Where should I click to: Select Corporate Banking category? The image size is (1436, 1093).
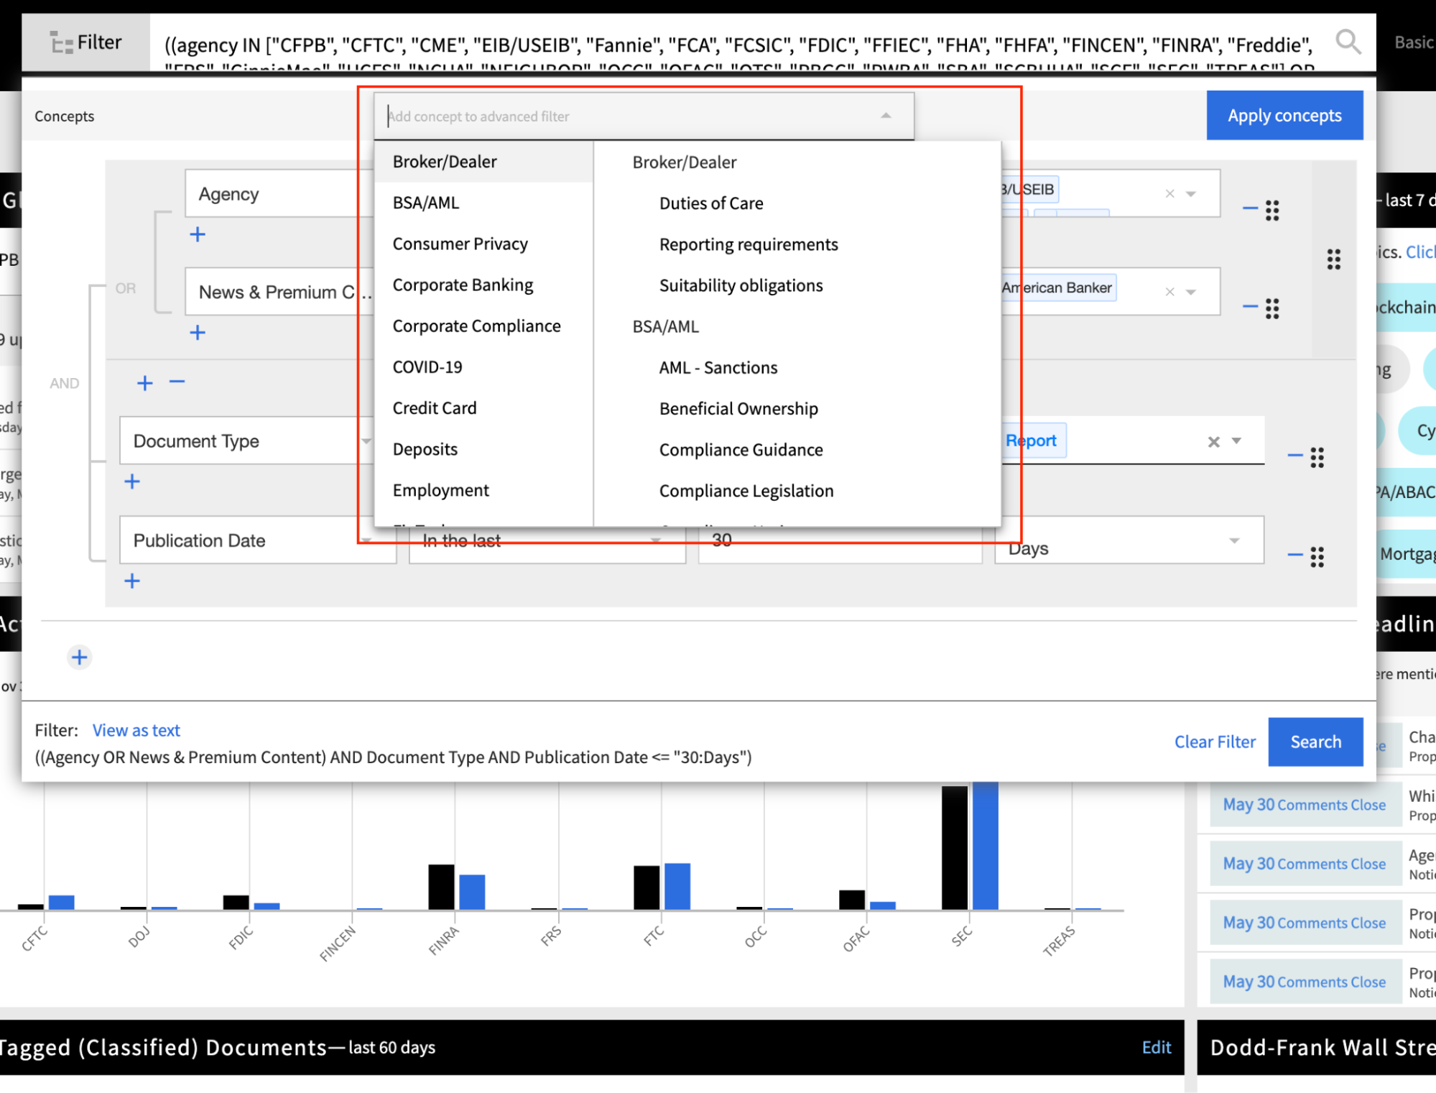(x=483, y=285)
